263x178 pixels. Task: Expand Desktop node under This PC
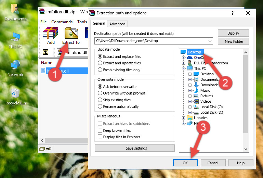click(190, 74)
